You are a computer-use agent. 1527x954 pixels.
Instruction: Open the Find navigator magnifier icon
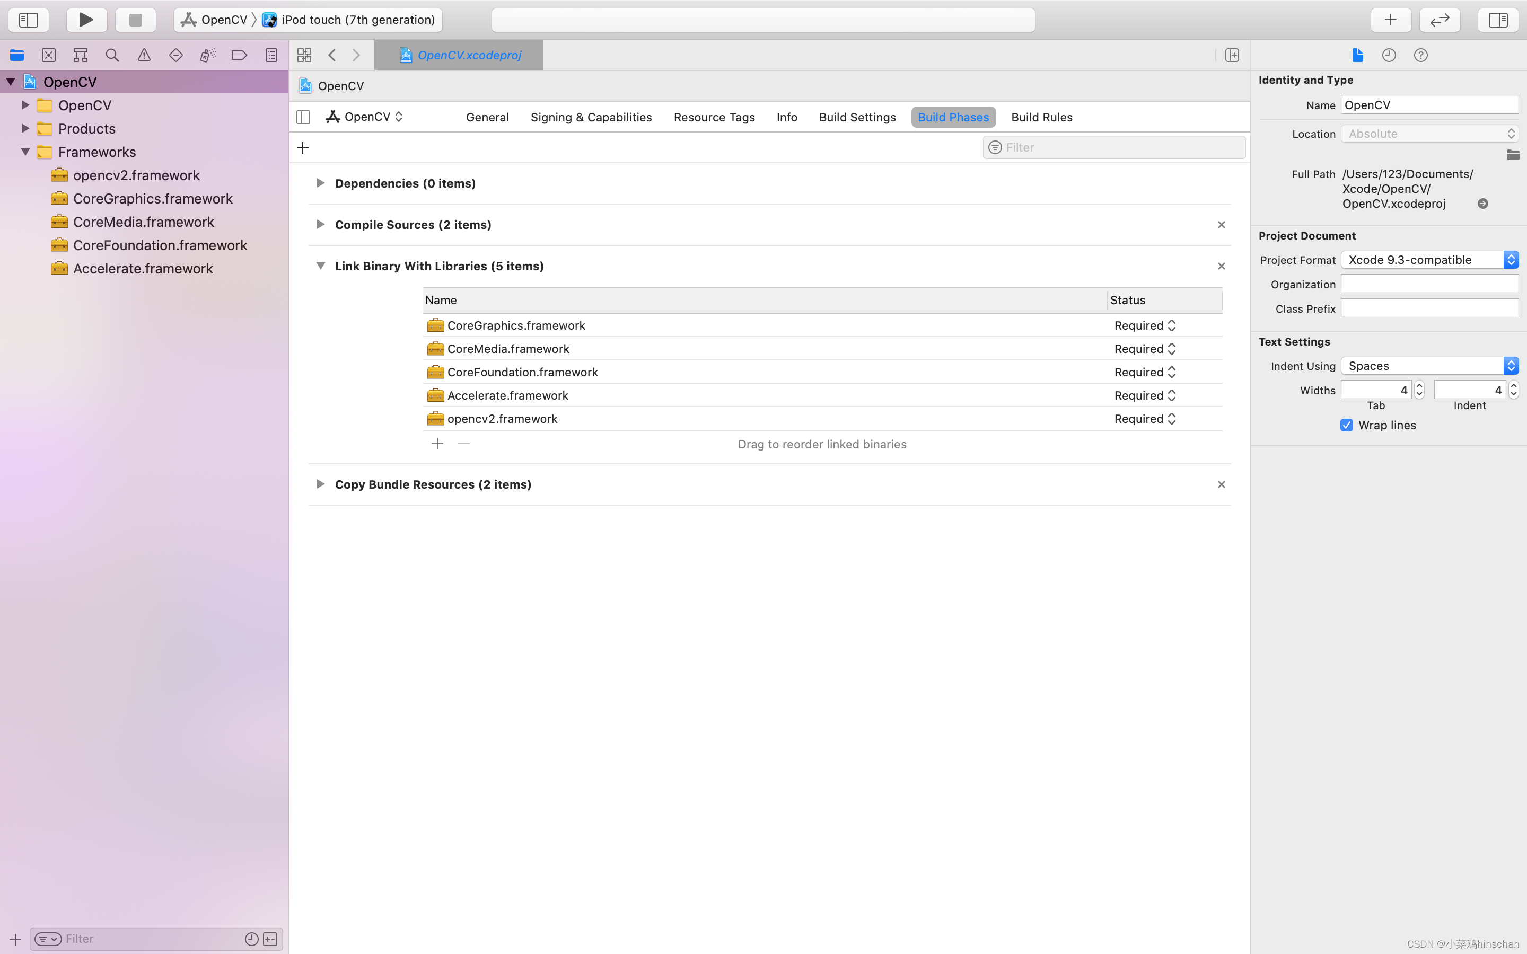112,55
